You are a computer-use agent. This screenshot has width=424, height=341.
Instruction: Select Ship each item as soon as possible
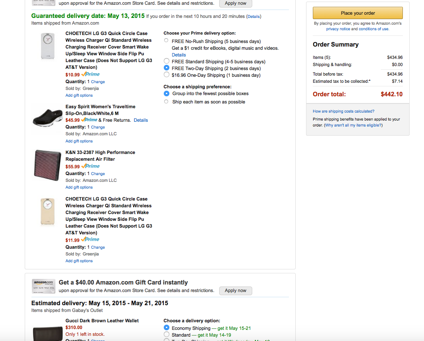point(166,102)
